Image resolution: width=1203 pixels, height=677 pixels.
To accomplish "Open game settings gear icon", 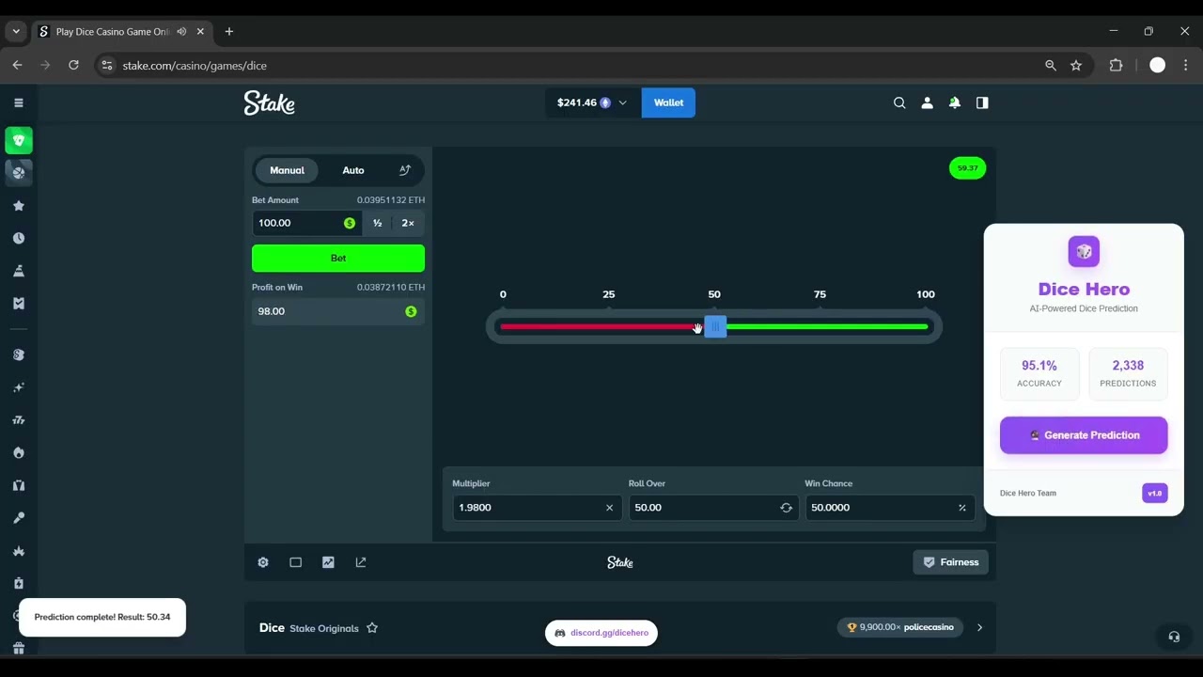I will (263, 562).
